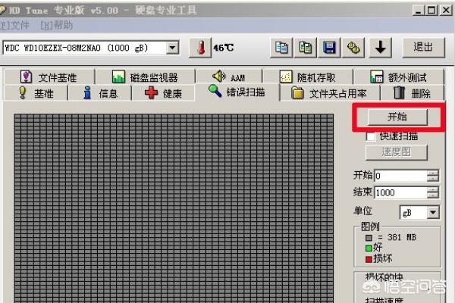Click the down arrow toolbar icon

click(380, 48)
